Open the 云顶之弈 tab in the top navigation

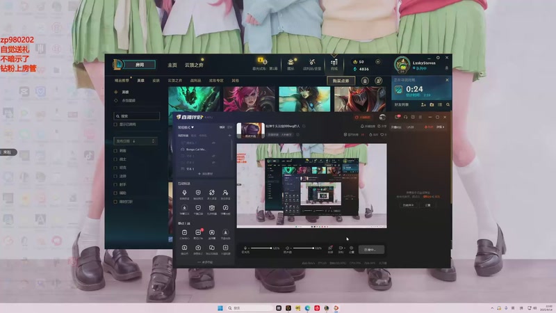click(194, 65)
